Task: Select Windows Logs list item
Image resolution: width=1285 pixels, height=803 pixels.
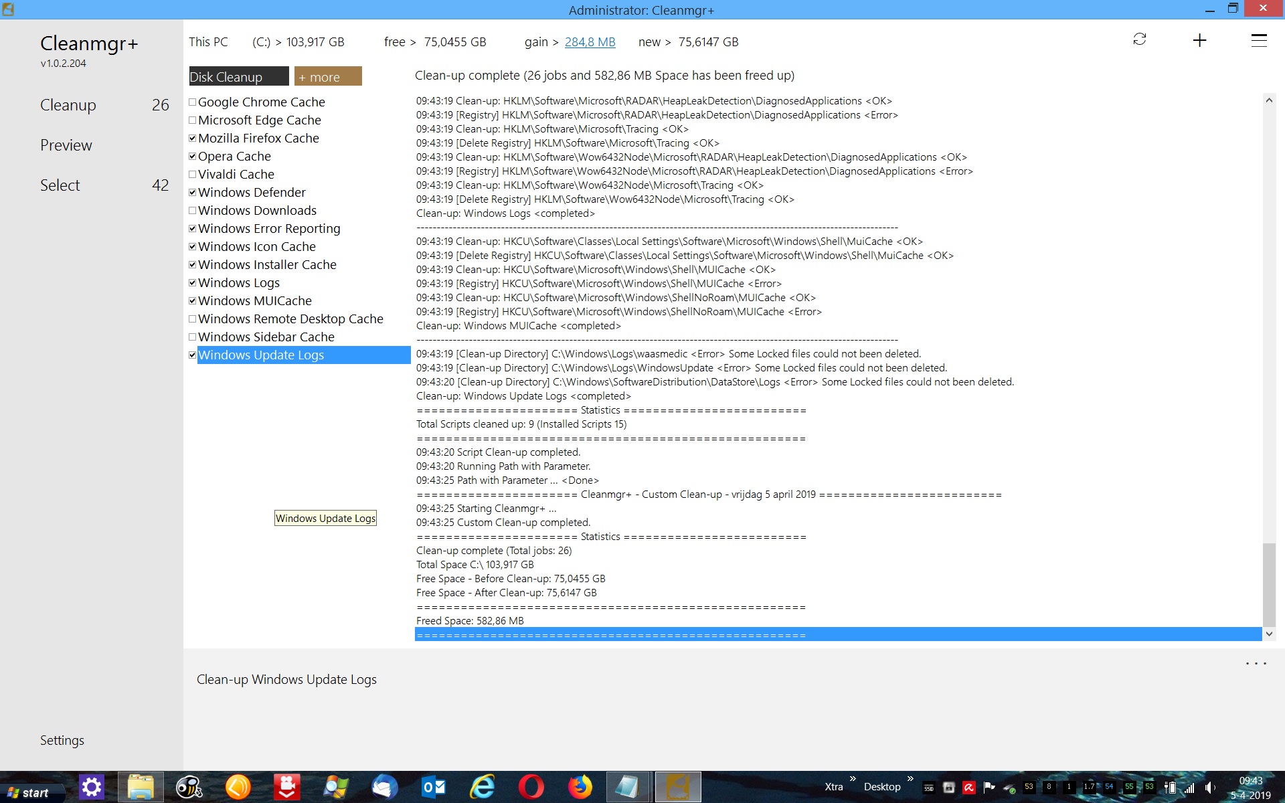Action: click(x=239, y=282)
